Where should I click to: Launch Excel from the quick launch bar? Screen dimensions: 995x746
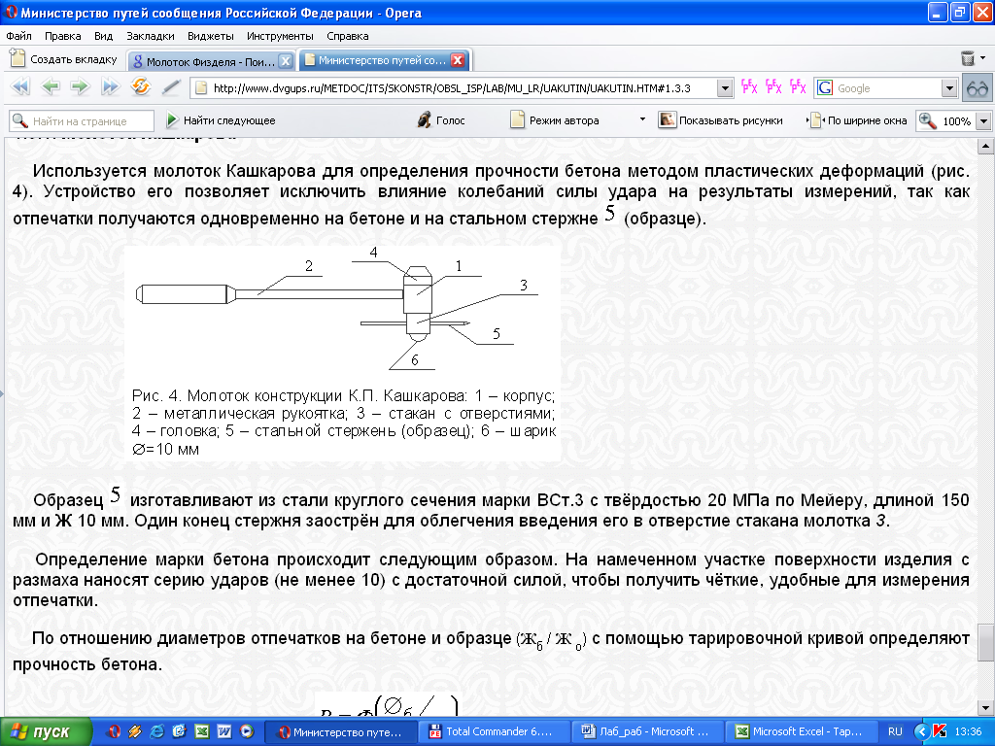point(202,731)
